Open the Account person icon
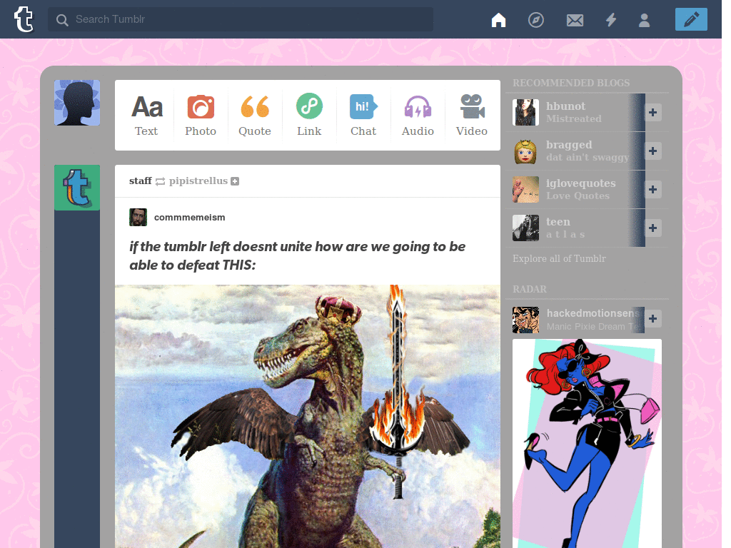Viewport: 731px width, 548px height. tap(645, 20)
